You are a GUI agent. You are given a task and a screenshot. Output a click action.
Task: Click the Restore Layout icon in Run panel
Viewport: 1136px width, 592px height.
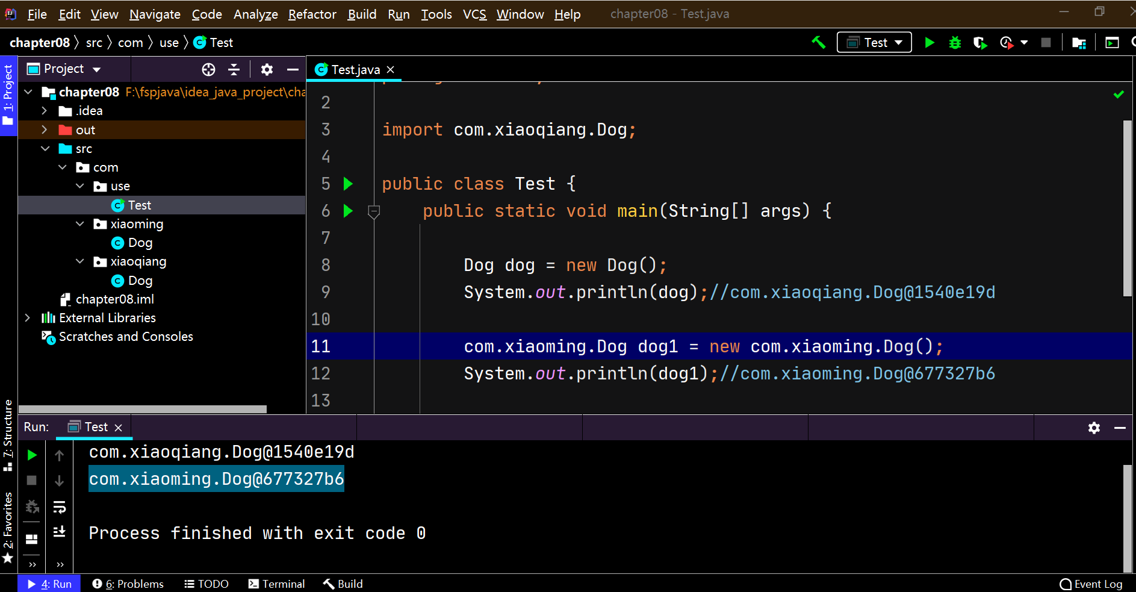(32, 539)
